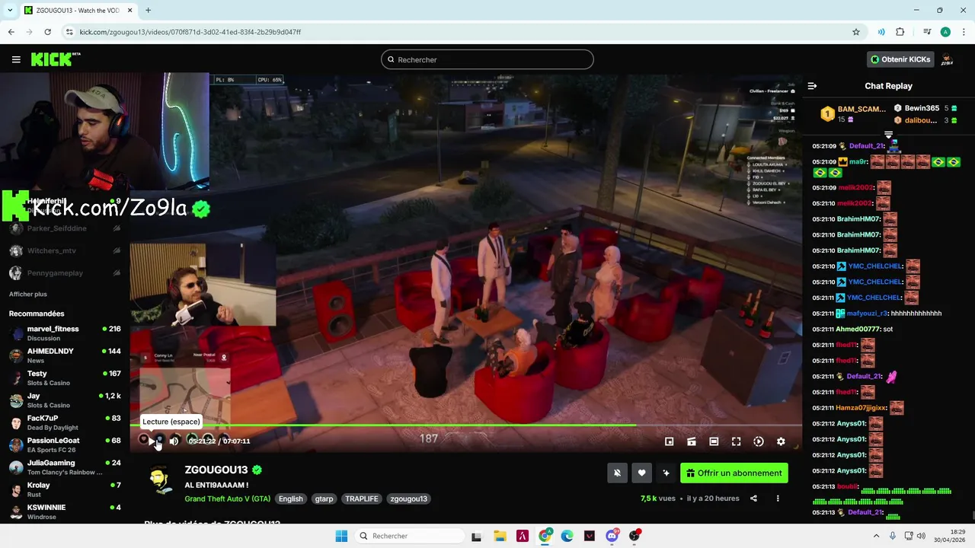Bookmark this page with star icon
Image resolution: width=975 pixels, height=548 pixels.
click(856, 32)
